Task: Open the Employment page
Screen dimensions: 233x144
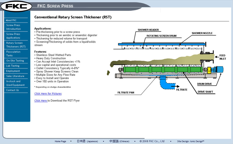Action: coord(13,71)
